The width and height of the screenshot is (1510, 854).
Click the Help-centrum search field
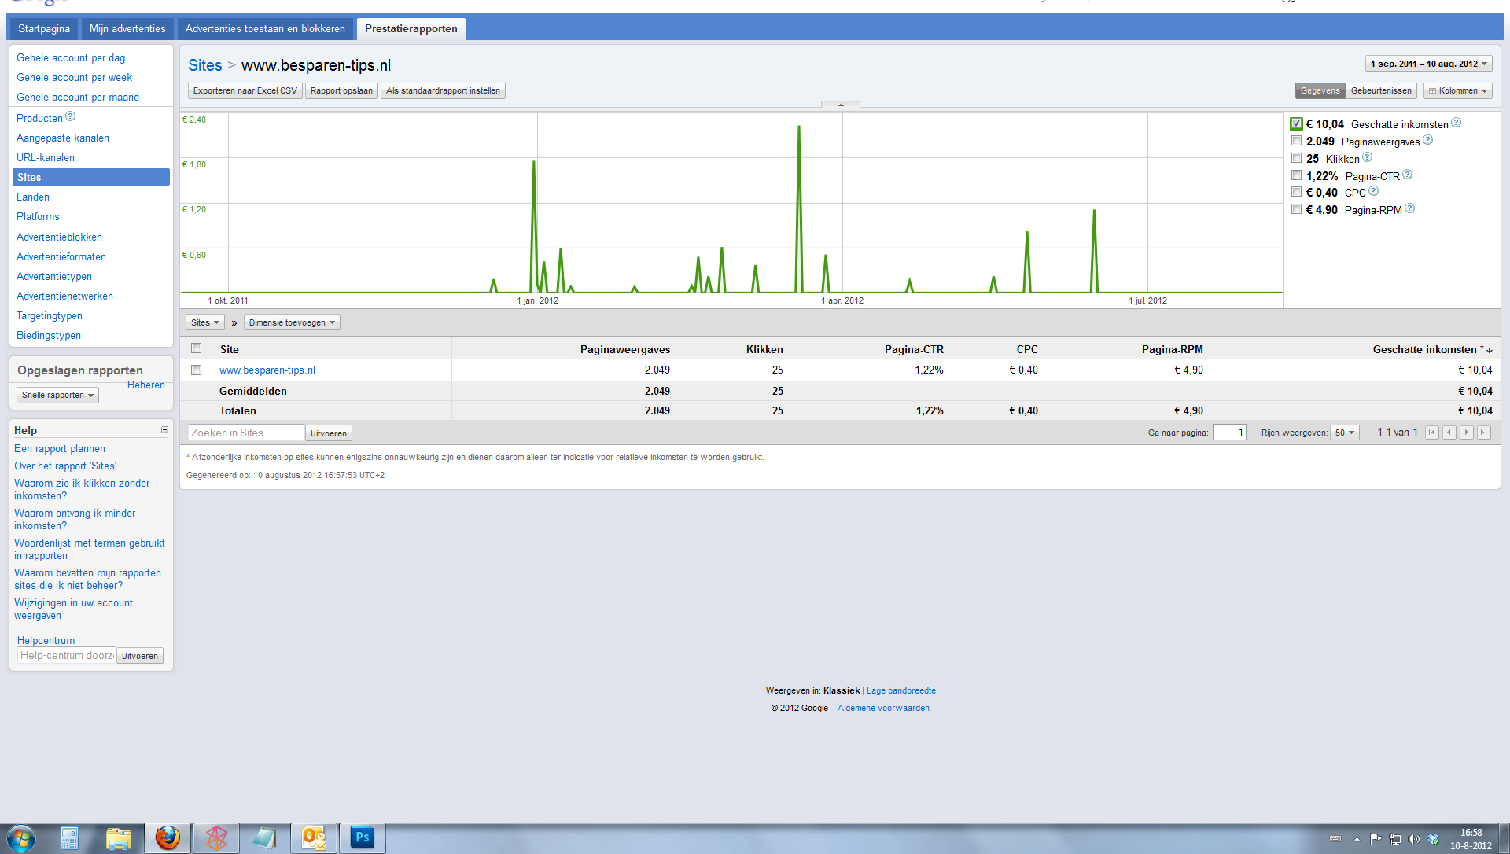point(67,656)
